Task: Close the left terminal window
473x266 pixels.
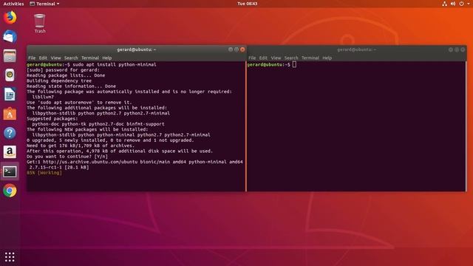Action: (x=242, y=50)
